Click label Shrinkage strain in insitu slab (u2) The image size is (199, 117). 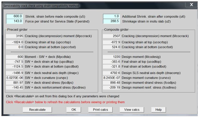(x=146, y=21)
